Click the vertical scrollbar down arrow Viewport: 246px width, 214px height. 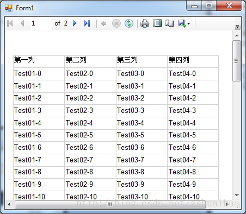pyautogui.click(x=237, y=196)
